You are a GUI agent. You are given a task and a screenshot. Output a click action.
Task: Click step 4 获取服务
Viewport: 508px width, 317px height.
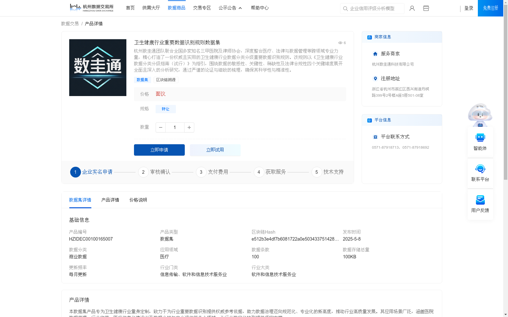(270, 172)
